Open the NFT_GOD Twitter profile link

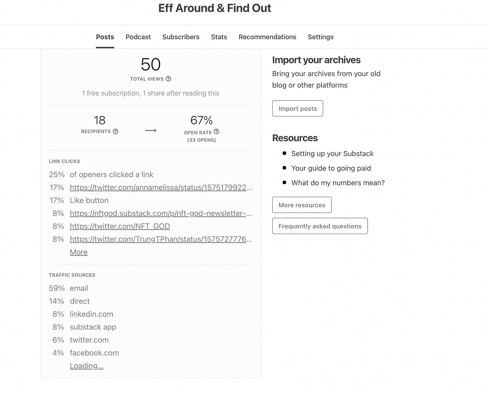(x=120, y=226)
